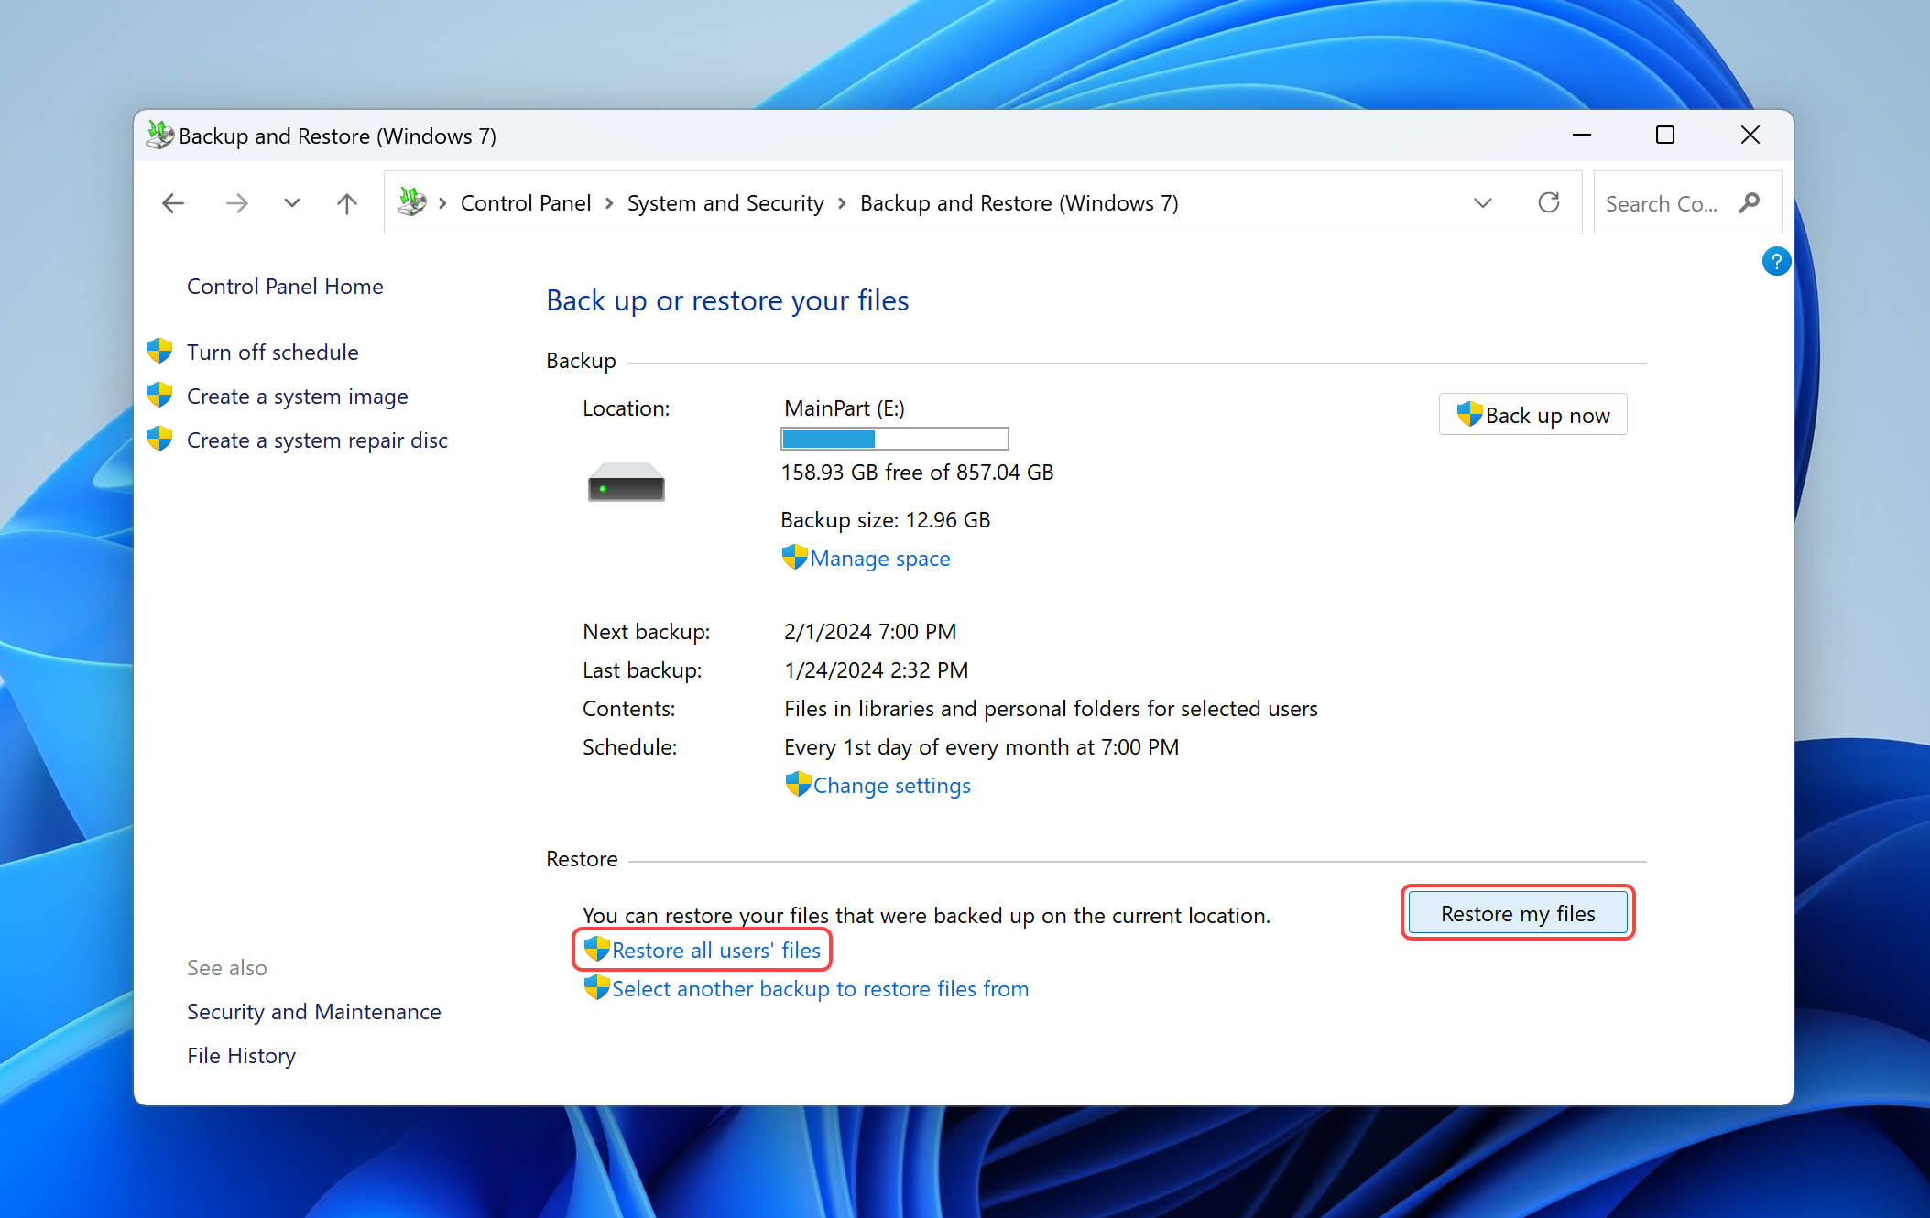Click the Next backup date '2/1/2024 7:00 PM'
The width and height of the screenshot is (1930, 1218).
coord(870,632)
